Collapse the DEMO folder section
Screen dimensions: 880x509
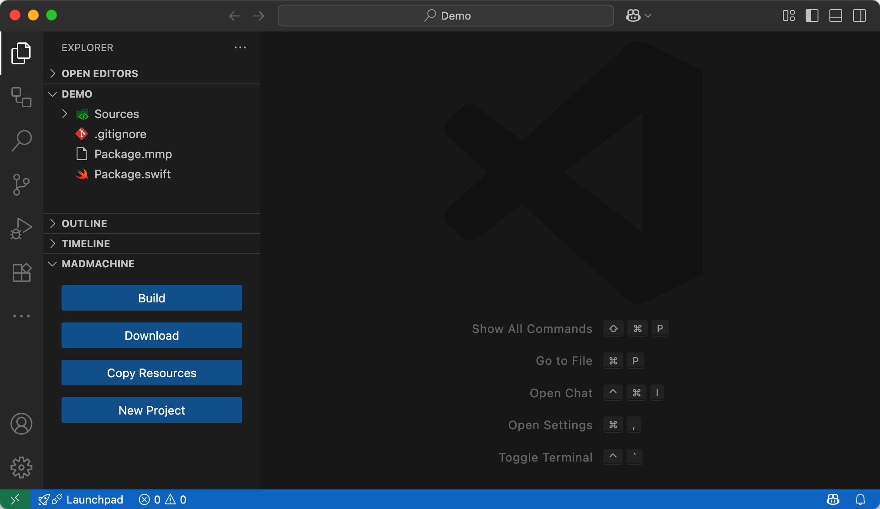[152, 94]
